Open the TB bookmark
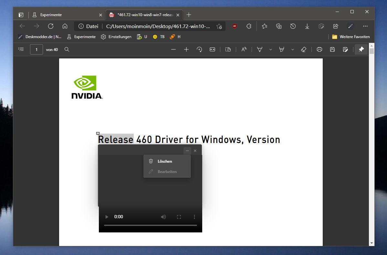This screenshot has width=387, height=255. click(x=159, y=37)
